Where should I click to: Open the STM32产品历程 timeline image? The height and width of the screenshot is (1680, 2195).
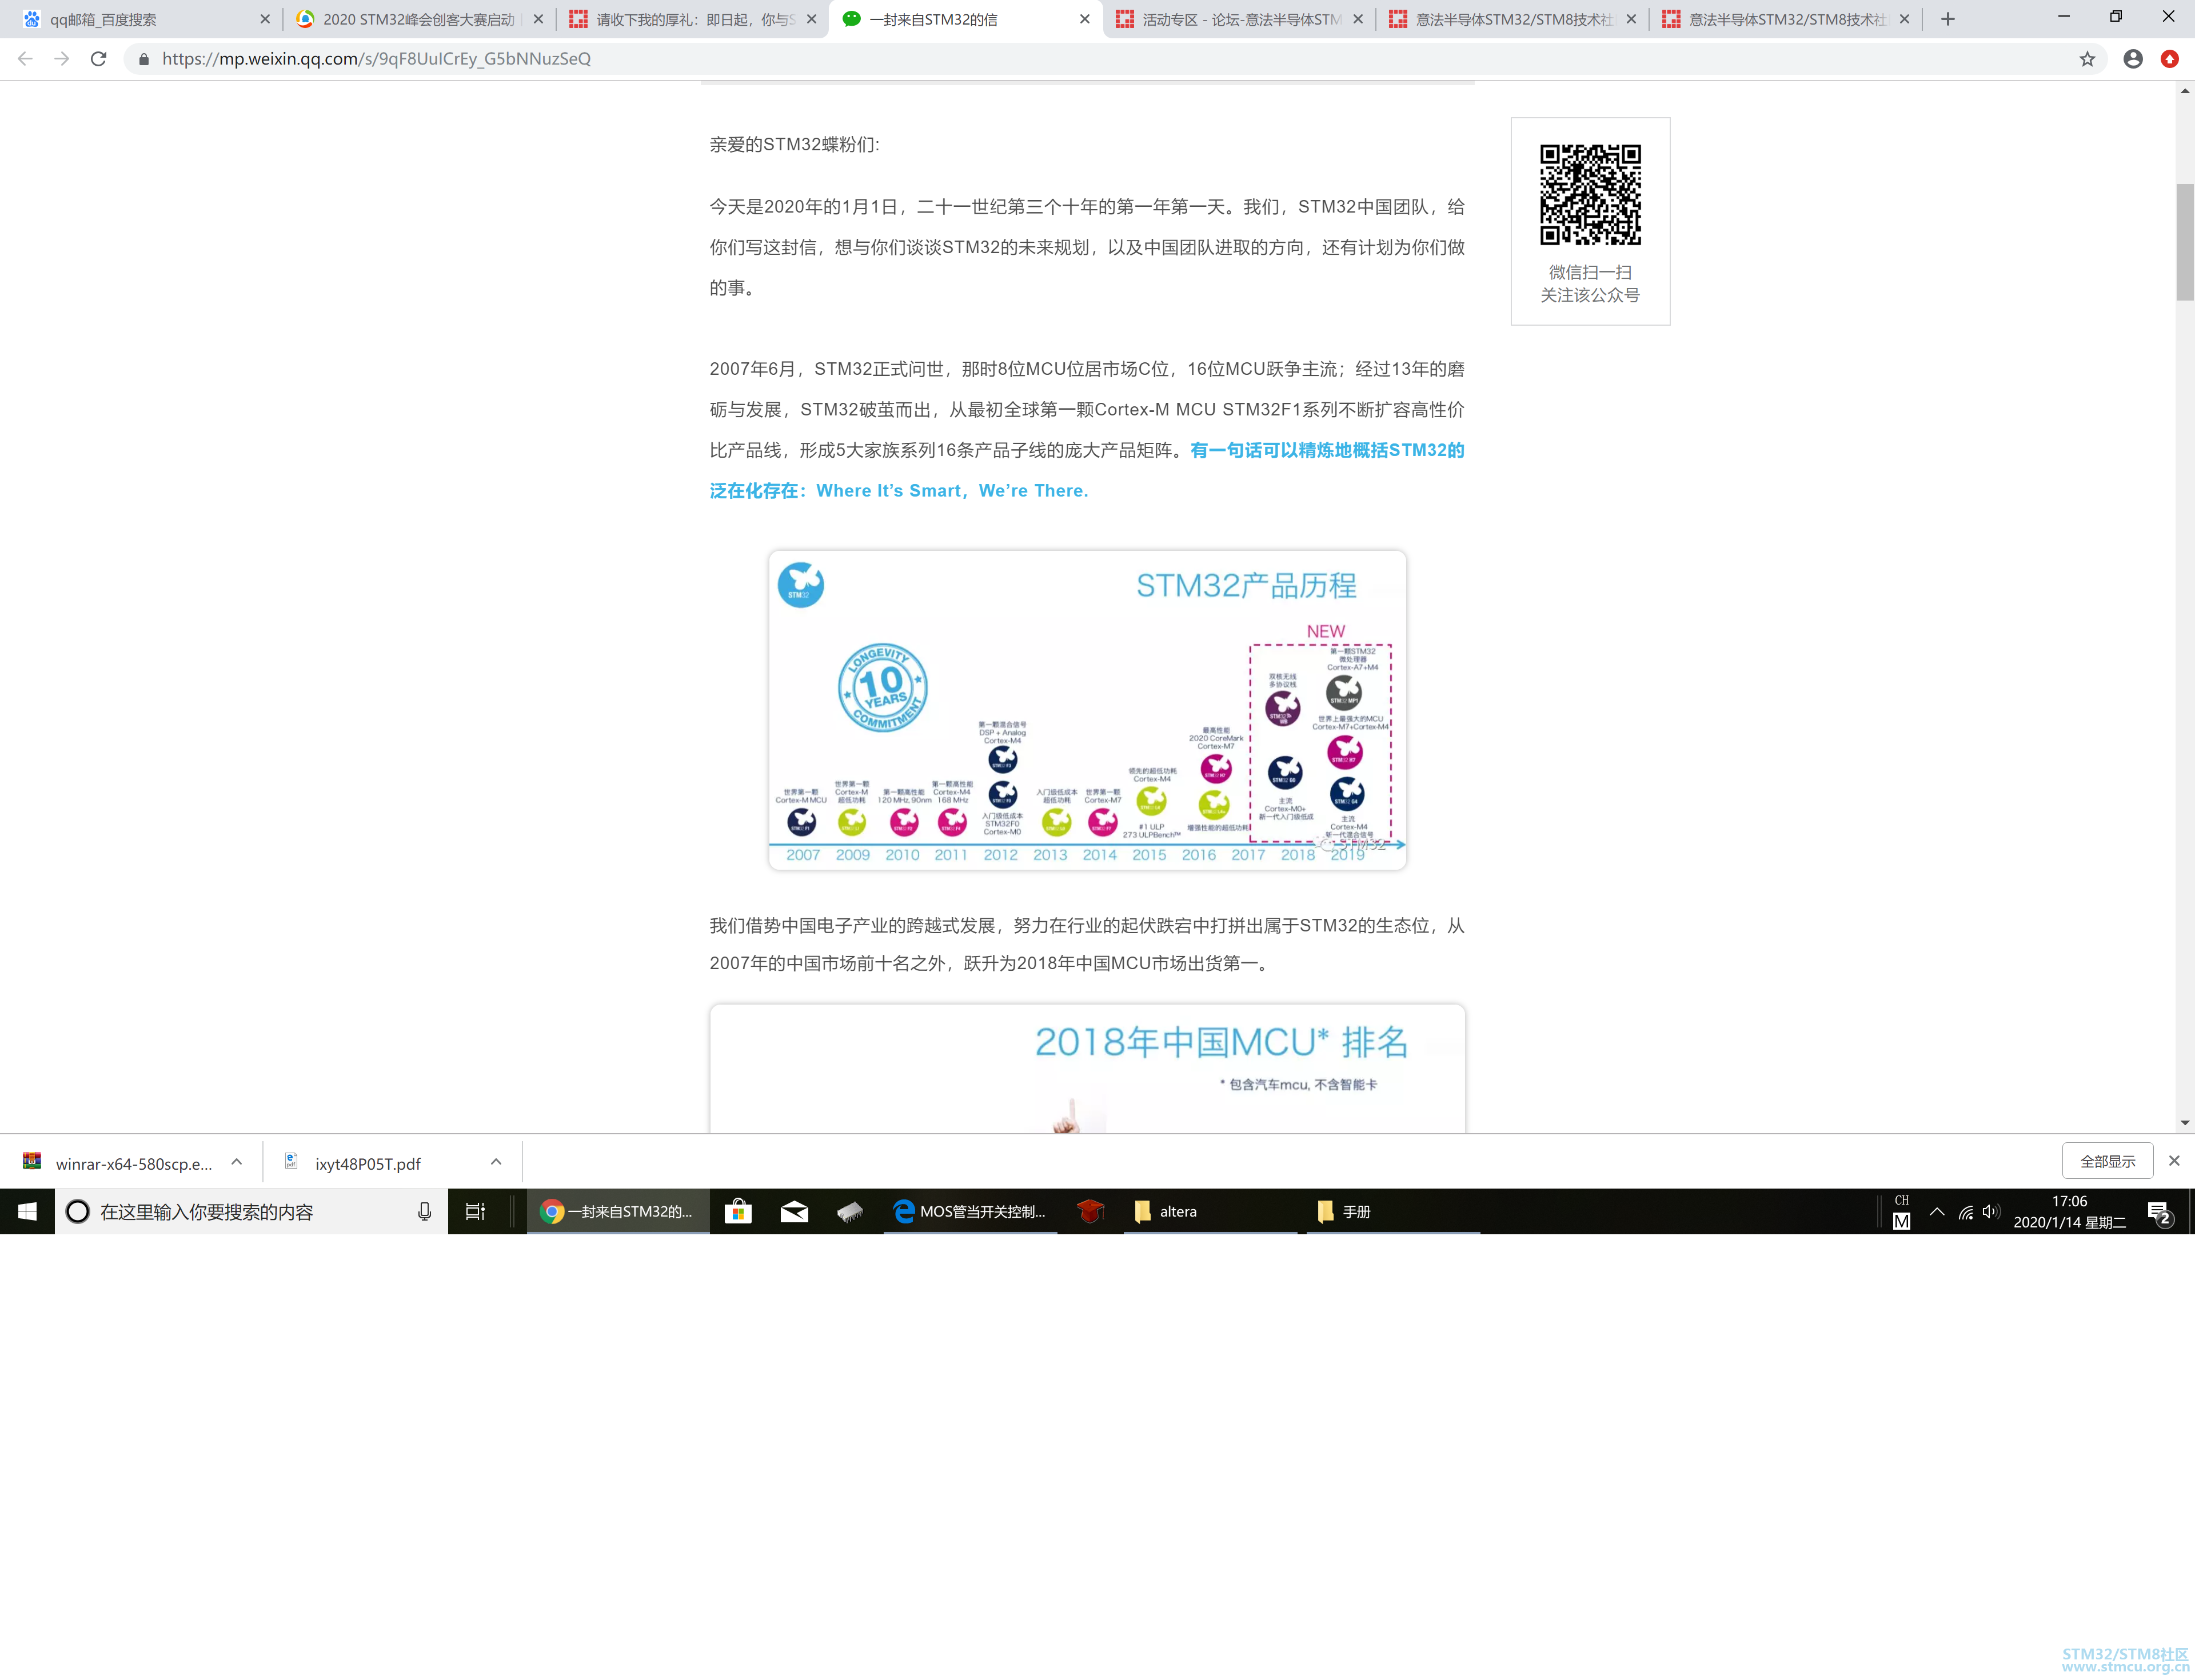coord(1087,709)
